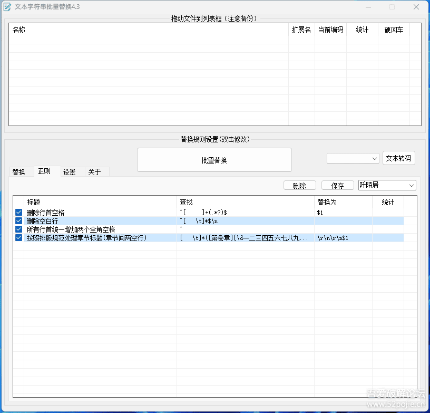
Task: Click the application icon in the title bar
Action: click(8, 7)
